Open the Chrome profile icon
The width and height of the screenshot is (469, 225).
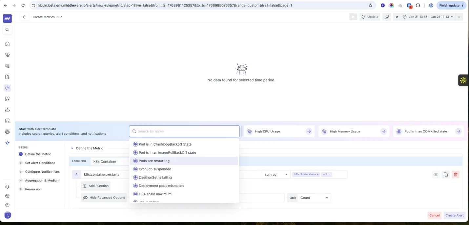pyautogui.click(x=431, y=5)
